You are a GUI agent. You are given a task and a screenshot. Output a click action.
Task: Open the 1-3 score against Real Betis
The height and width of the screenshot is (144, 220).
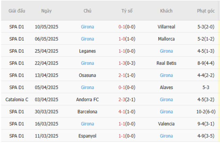[x=122, y=63]
